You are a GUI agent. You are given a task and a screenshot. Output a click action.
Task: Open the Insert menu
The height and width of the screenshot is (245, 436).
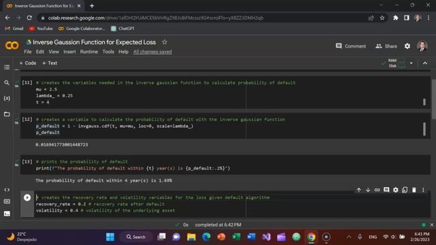(69, 52)
